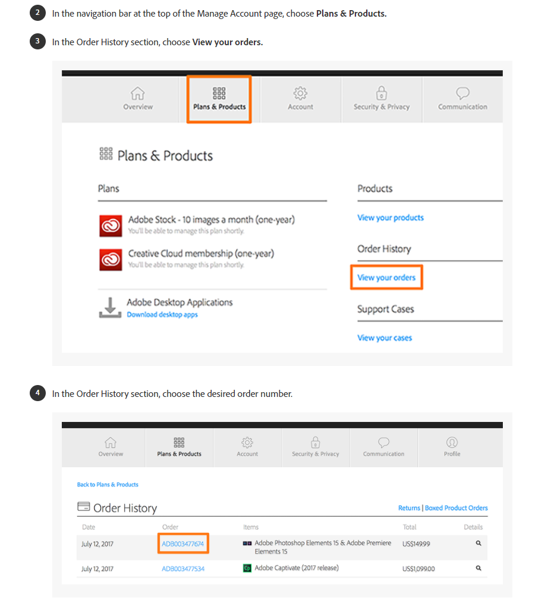Go Back to Plans & Products
Screen dimensions: 551x610
pos(108,484)
